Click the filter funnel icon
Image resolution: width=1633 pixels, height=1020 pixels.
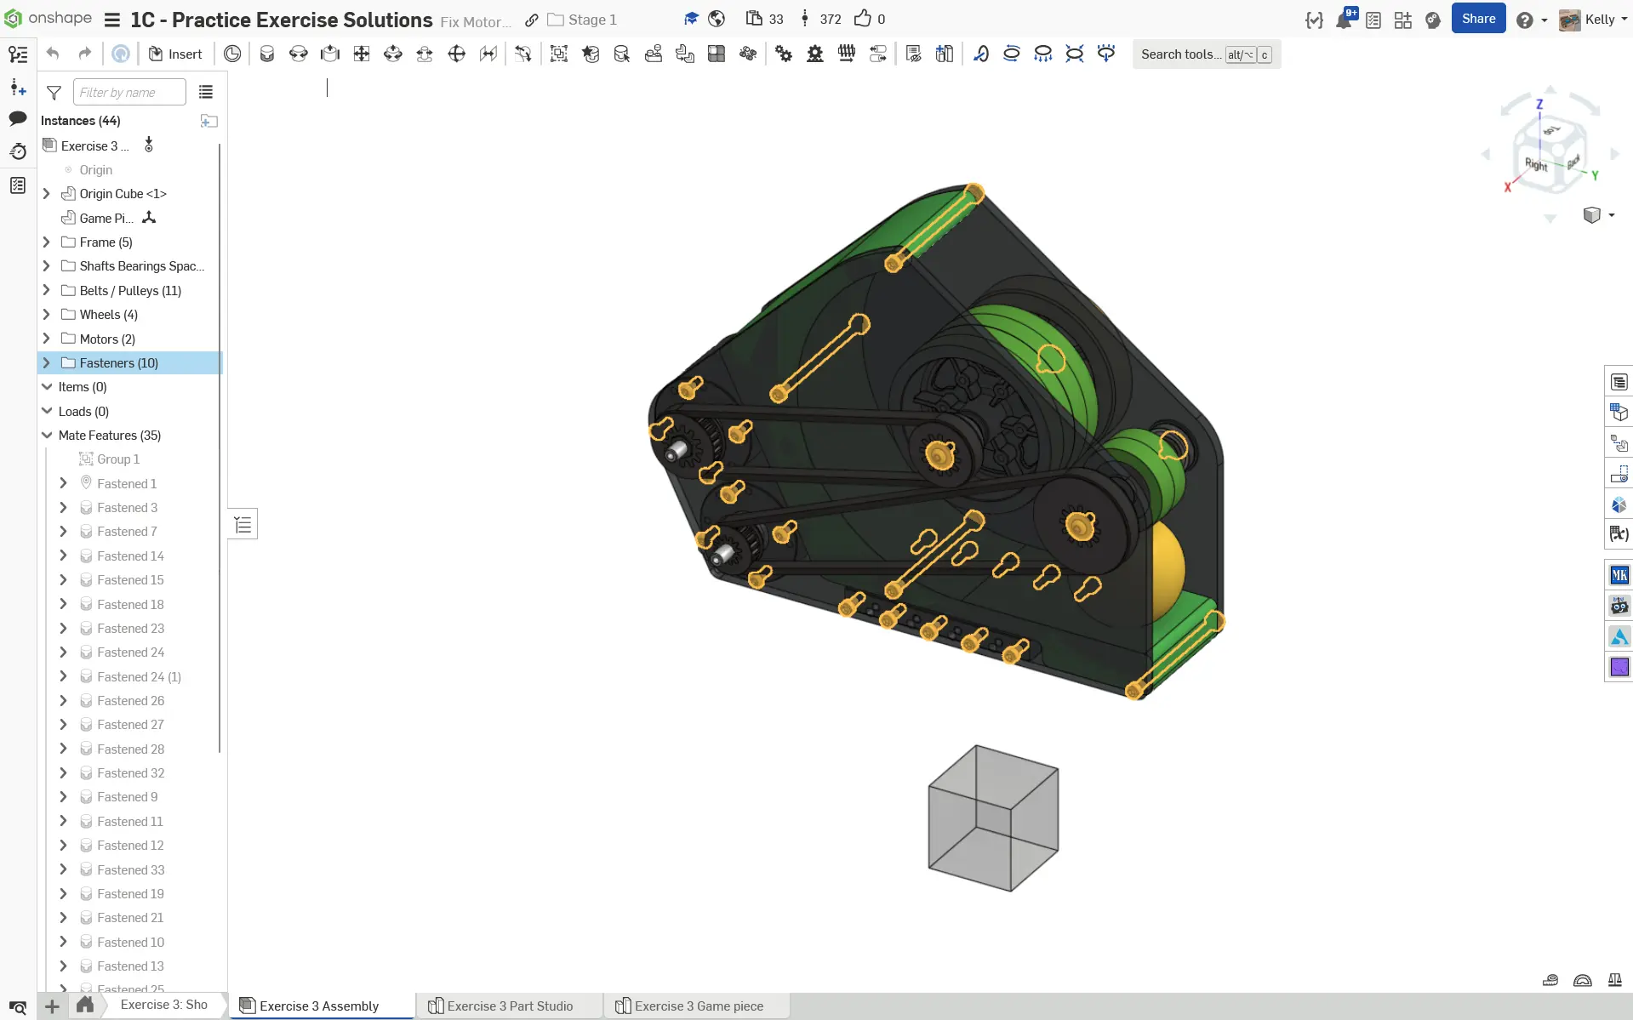[54, 92]
